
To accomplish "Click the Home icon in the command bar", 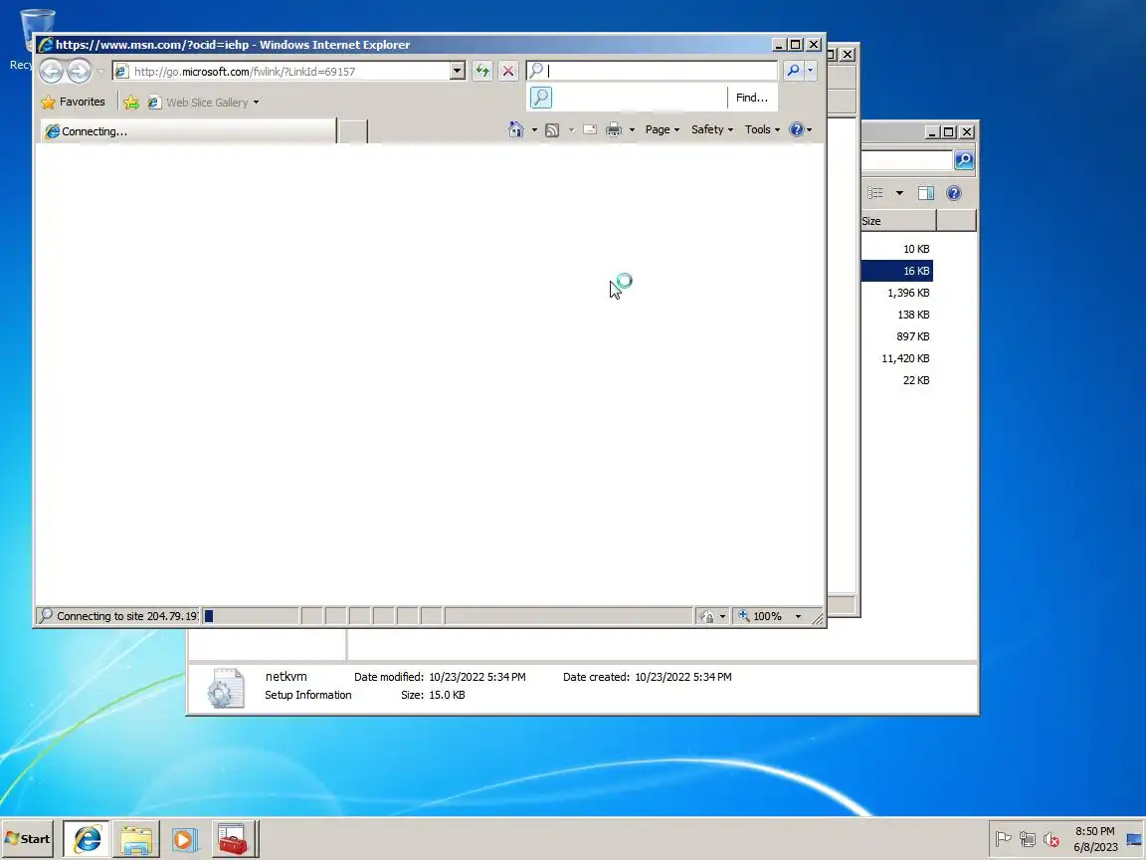I will click(x=516, y=129).
